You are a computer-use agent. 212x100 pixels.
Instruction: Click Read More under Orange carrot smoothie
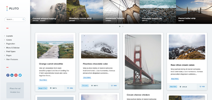click(43, 80)
